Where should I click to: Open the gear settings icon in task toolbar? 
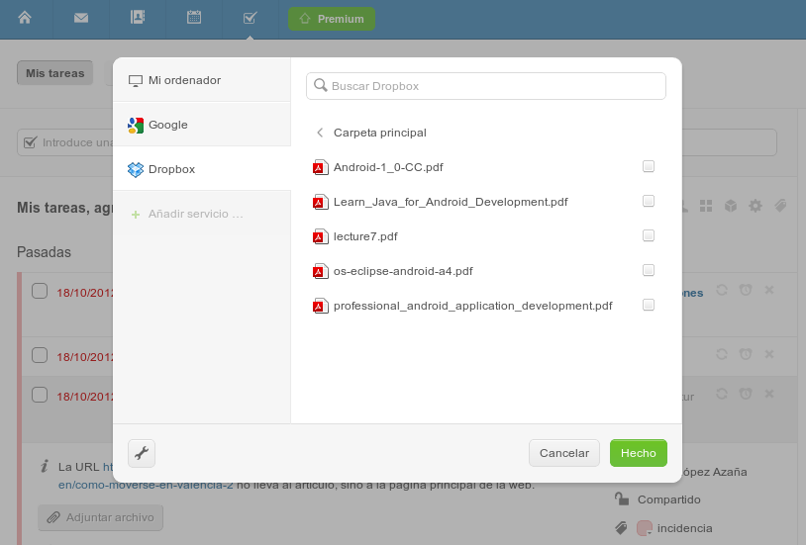coord(756,206)
